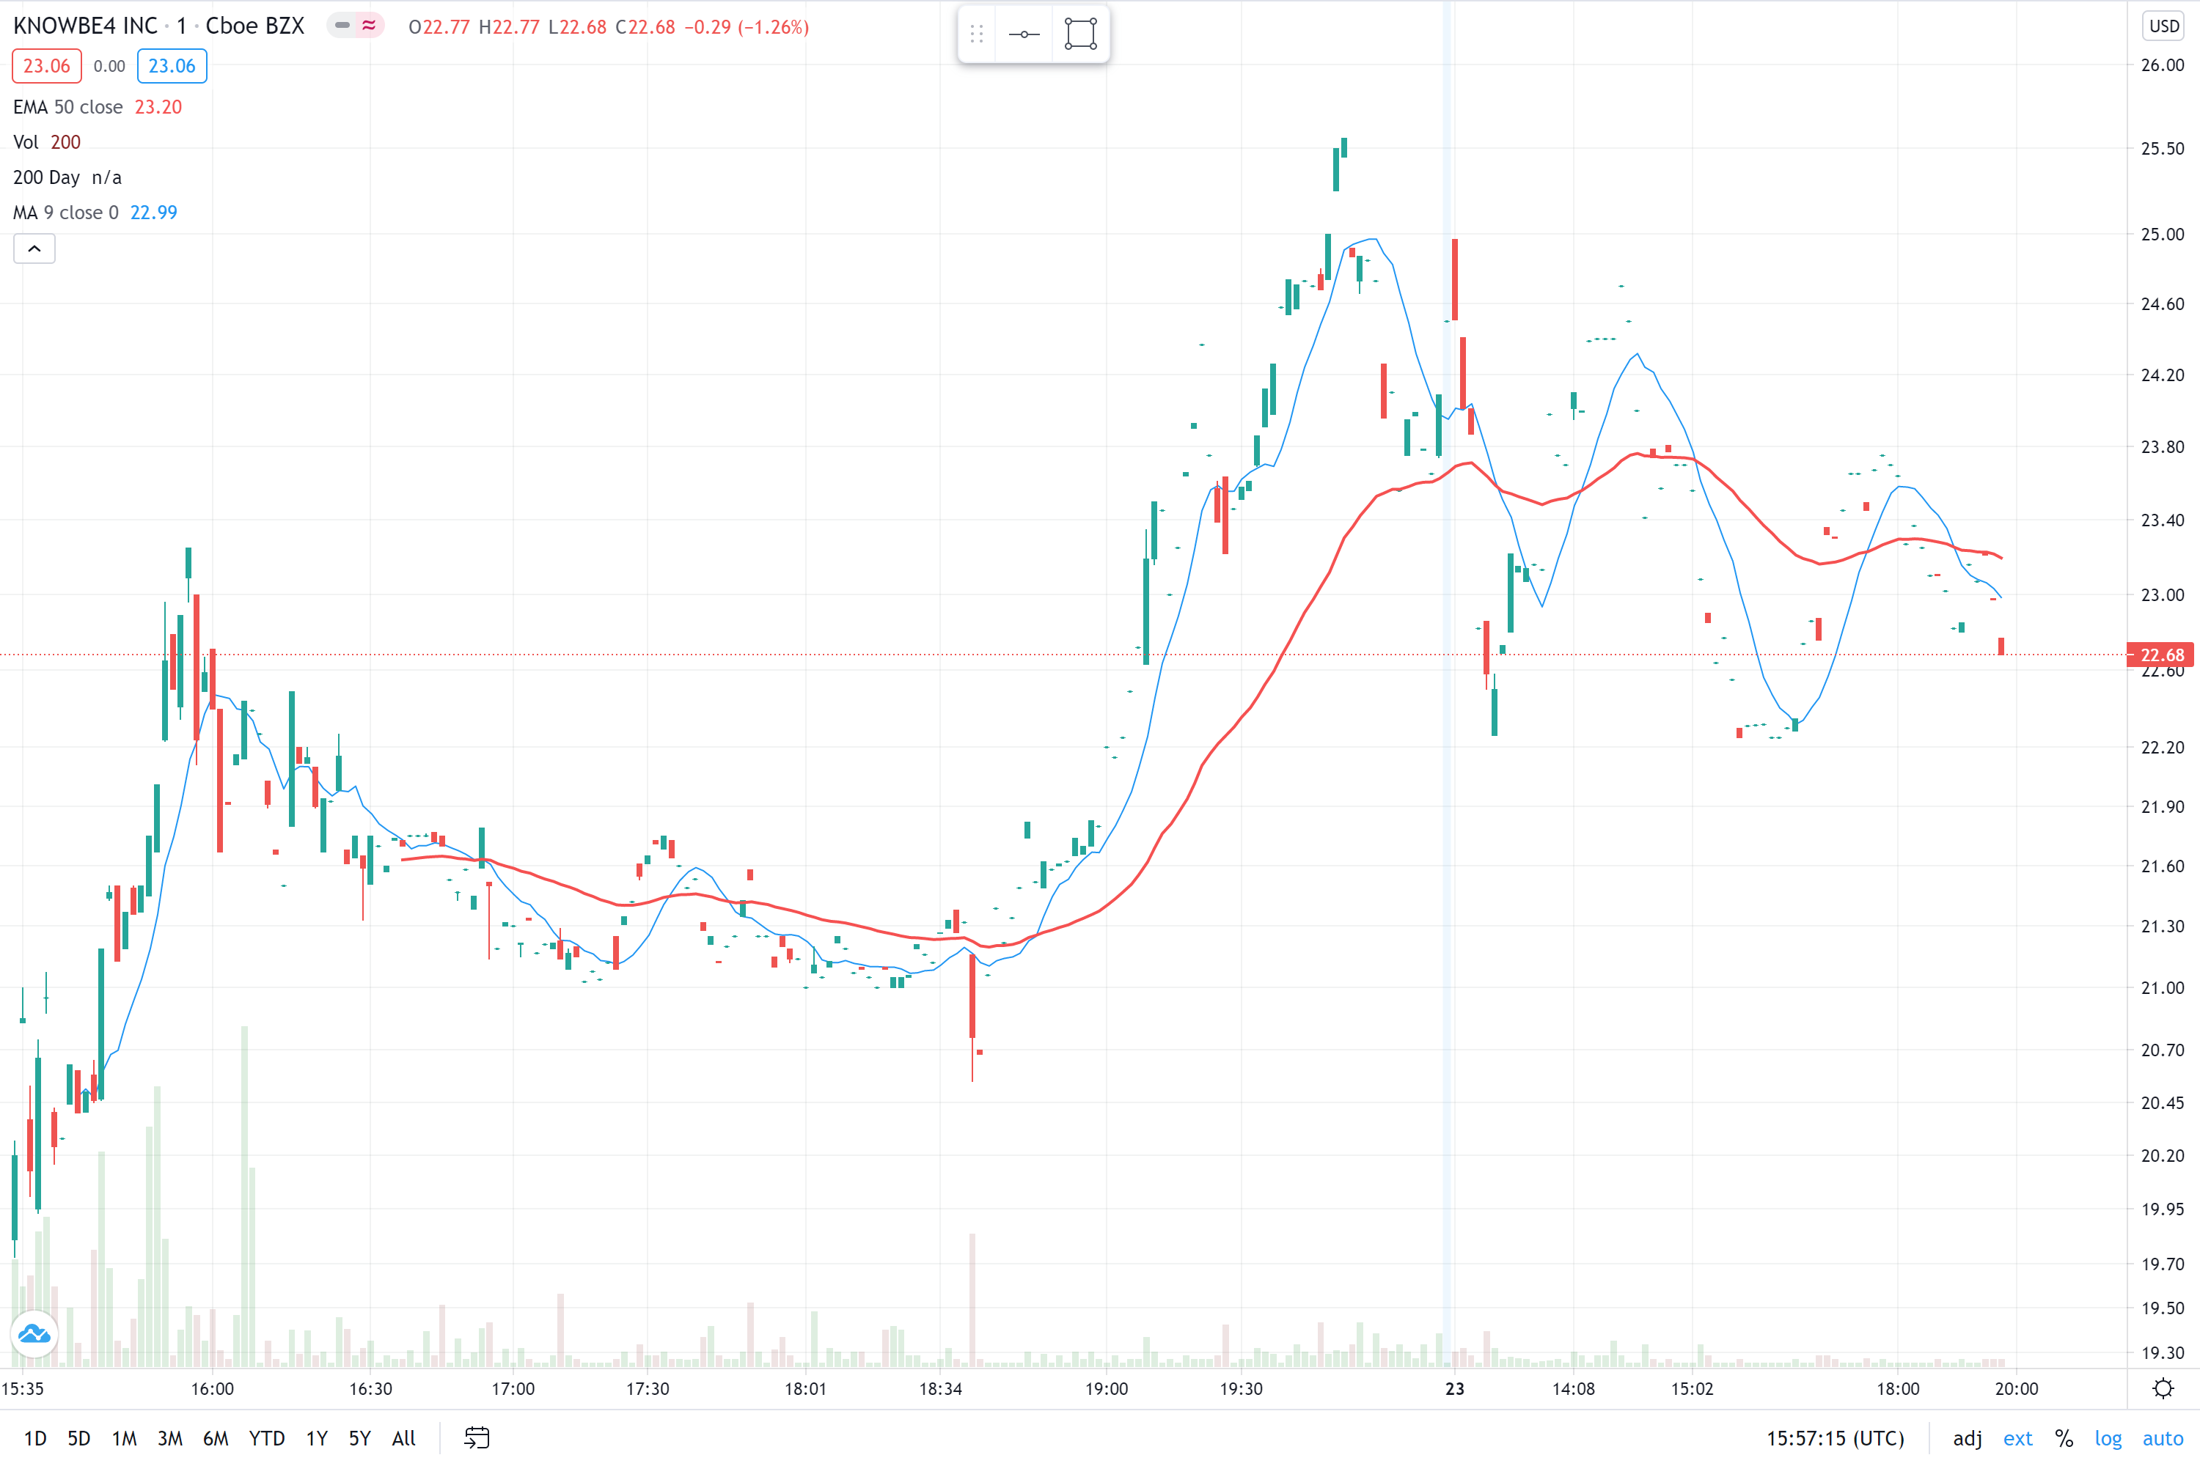Viewport: 2200px width, 1466px height.
Task: Select the horizontal line drawing tool
Action: 1024,34
